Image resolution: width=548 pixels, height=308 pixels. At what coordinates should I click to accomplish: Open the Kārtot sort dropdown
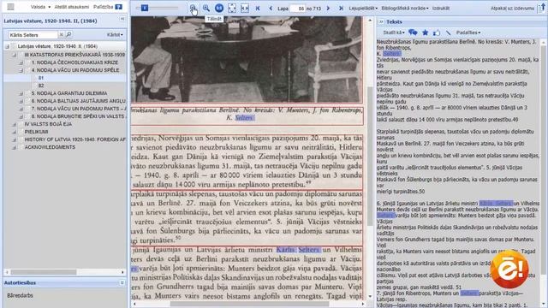point(115,34)
